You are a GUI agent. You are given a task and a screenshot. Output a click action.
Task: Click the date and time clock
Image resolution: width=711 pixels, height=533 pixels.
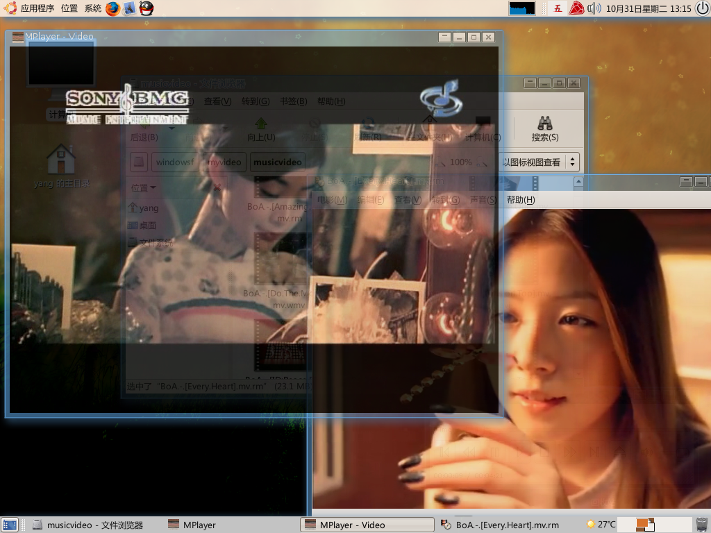(649, 8)
